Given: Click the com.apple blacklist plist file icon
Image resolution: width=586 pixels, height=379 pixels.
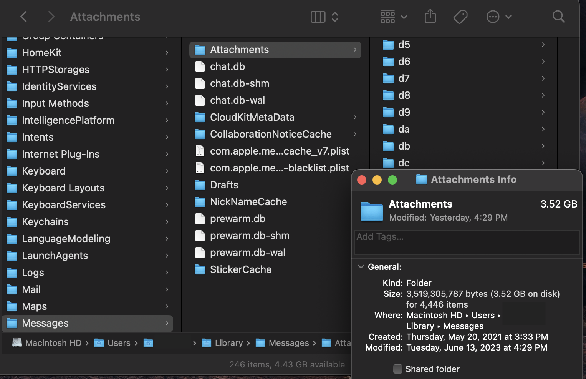Looking at the screenshot, I should (x=200, y=168).
